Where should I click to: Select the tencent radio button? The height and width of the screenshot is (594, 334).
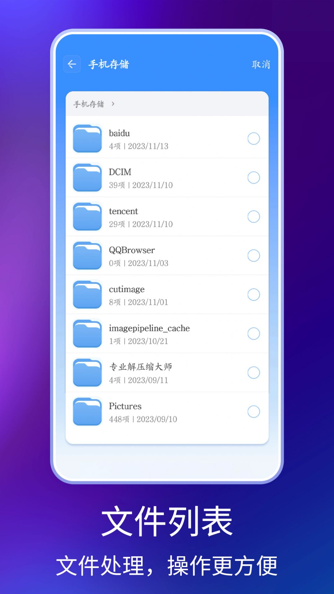coord(253,217)
